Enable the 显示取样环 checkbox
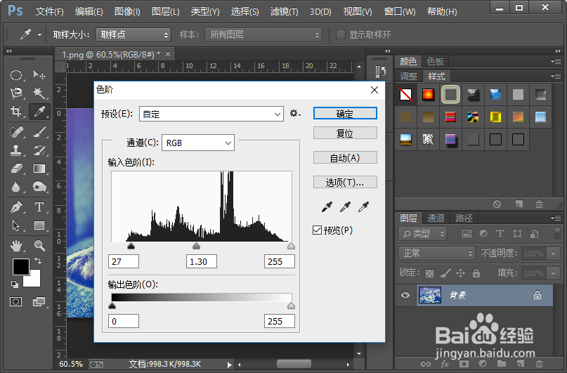The width and height of the screenshot is (567, 373). click(340, 34)
